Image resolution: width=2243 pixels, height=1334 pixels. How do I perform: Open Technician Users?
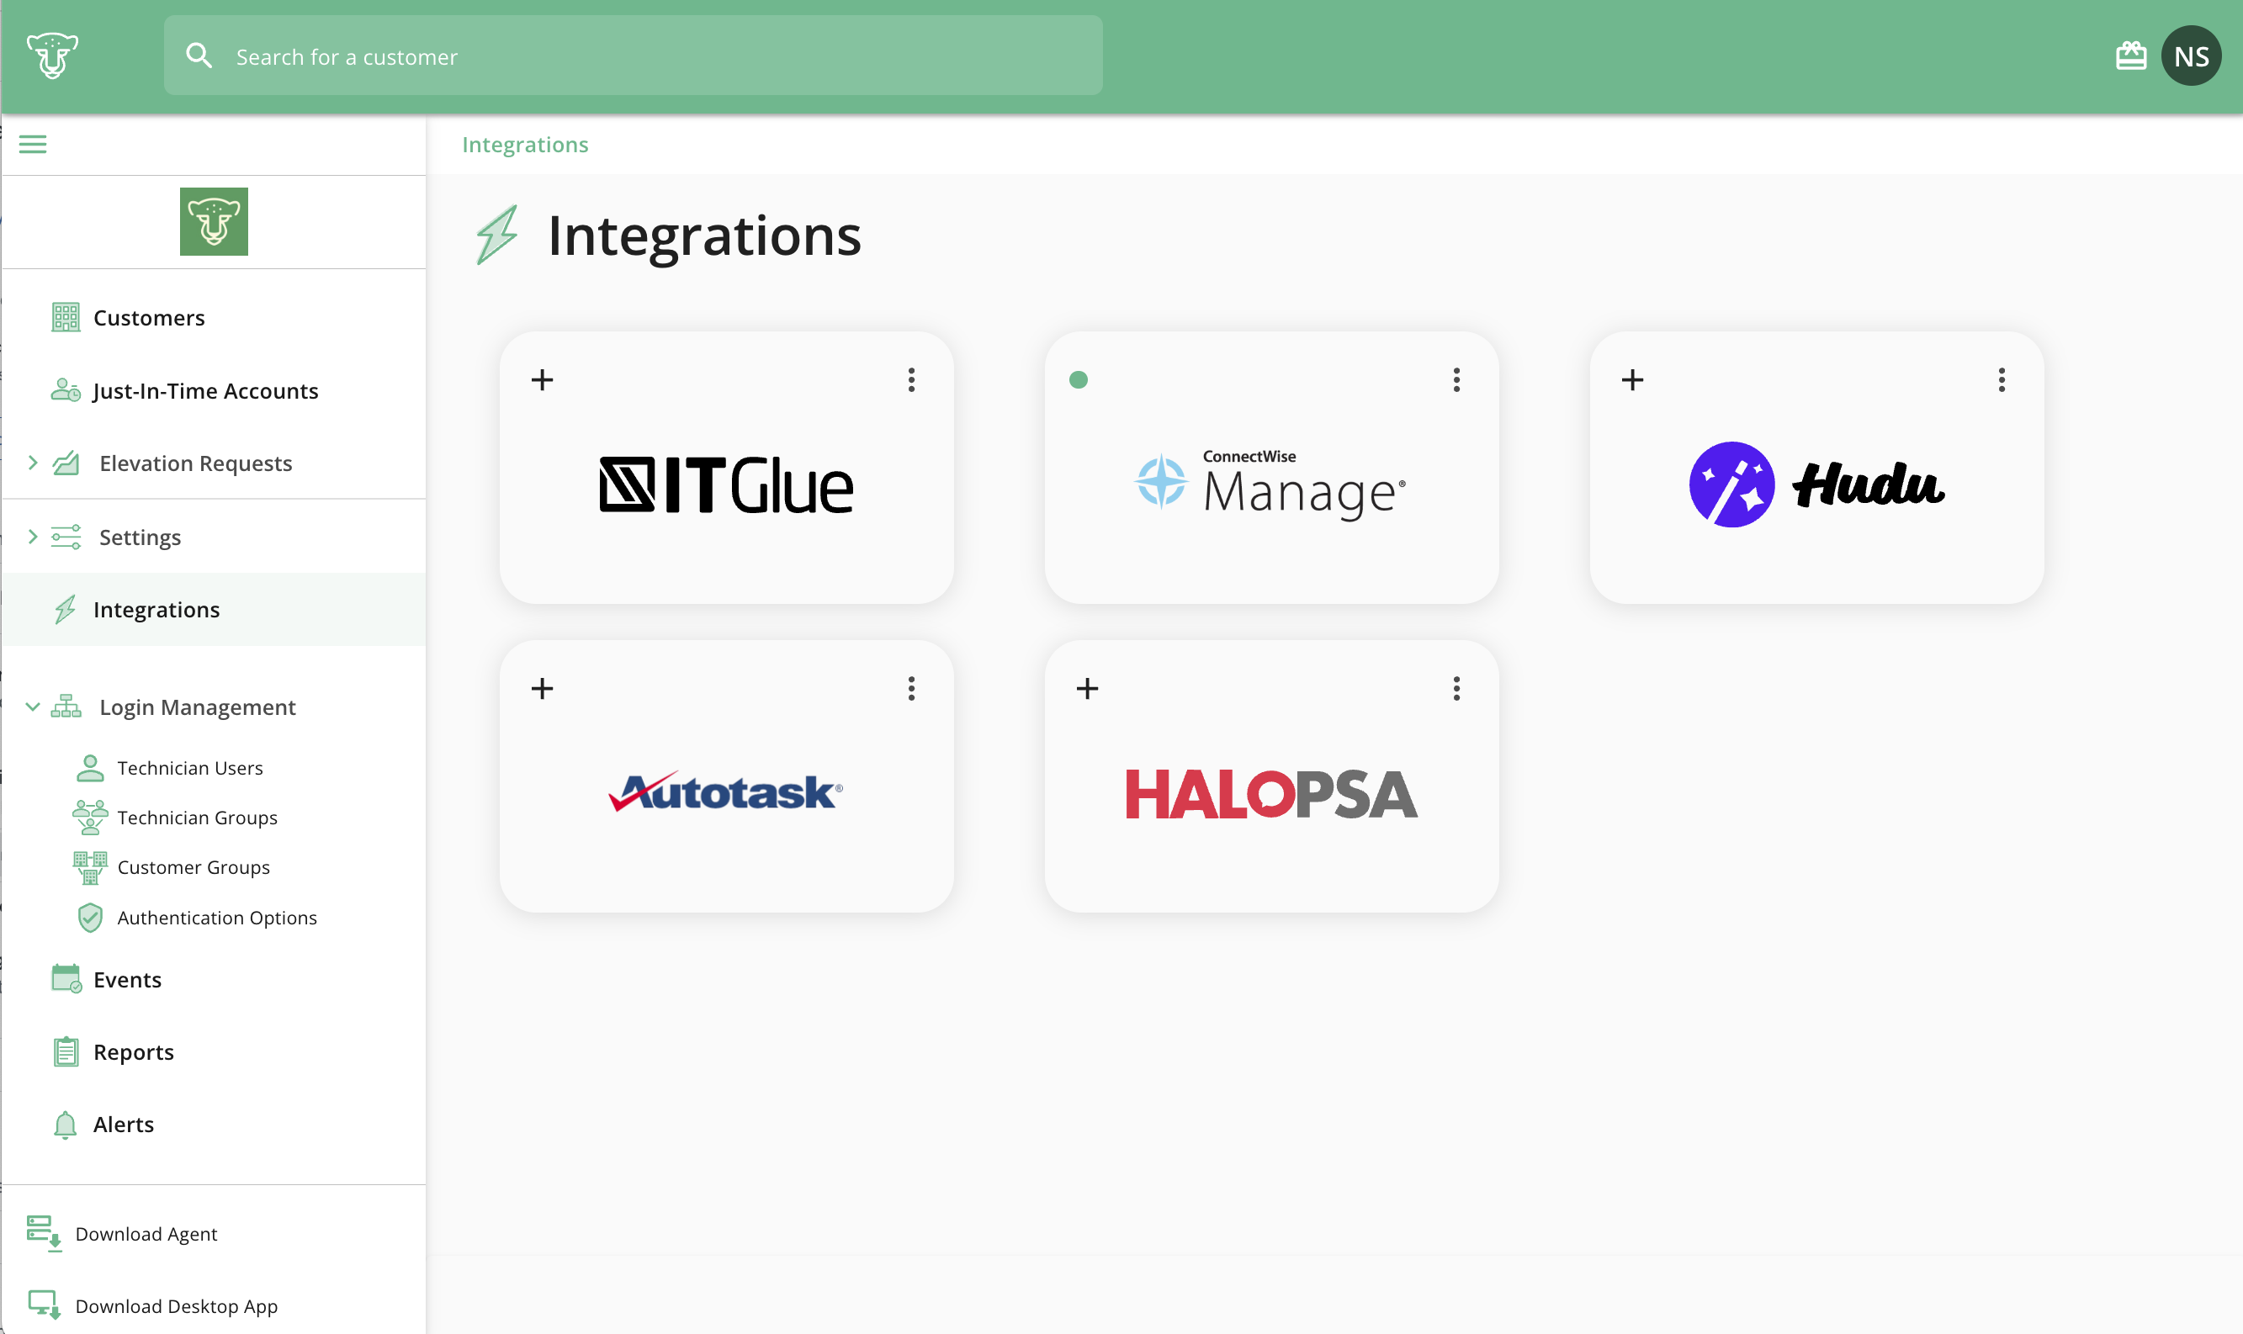coord(189,768)
